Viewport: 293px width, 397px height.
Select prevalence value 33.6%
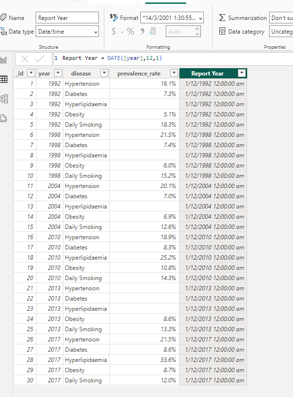144,360
